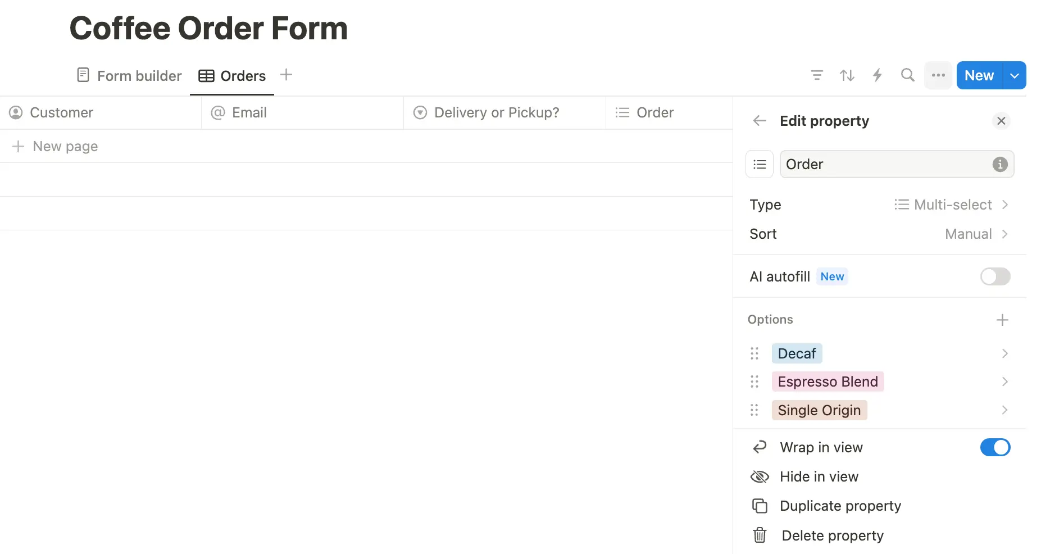The image size is (1041, 554).
Task: Change sort from Manual
Action: click(967, 234)
